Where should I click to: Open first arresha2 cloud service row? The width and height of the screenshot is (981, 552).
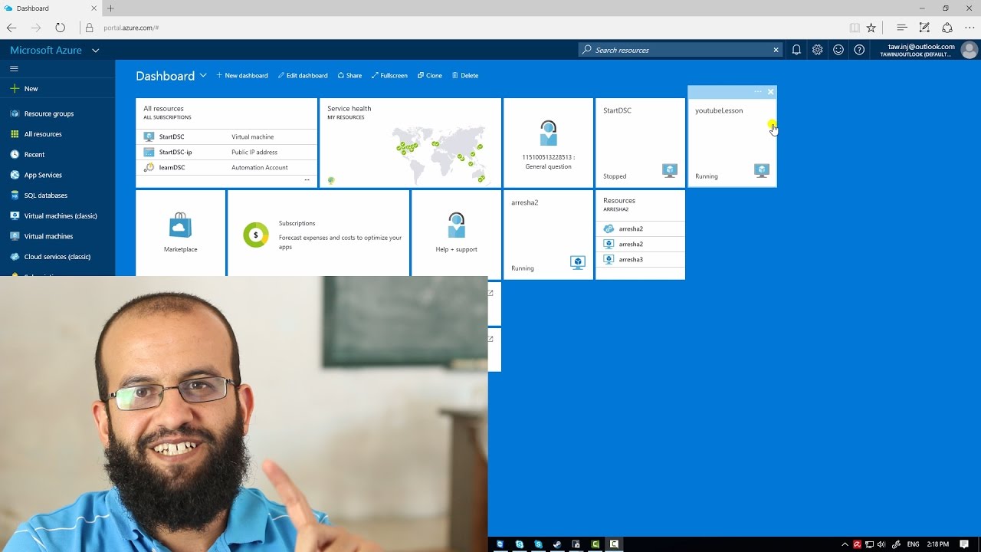click(640, 228)
